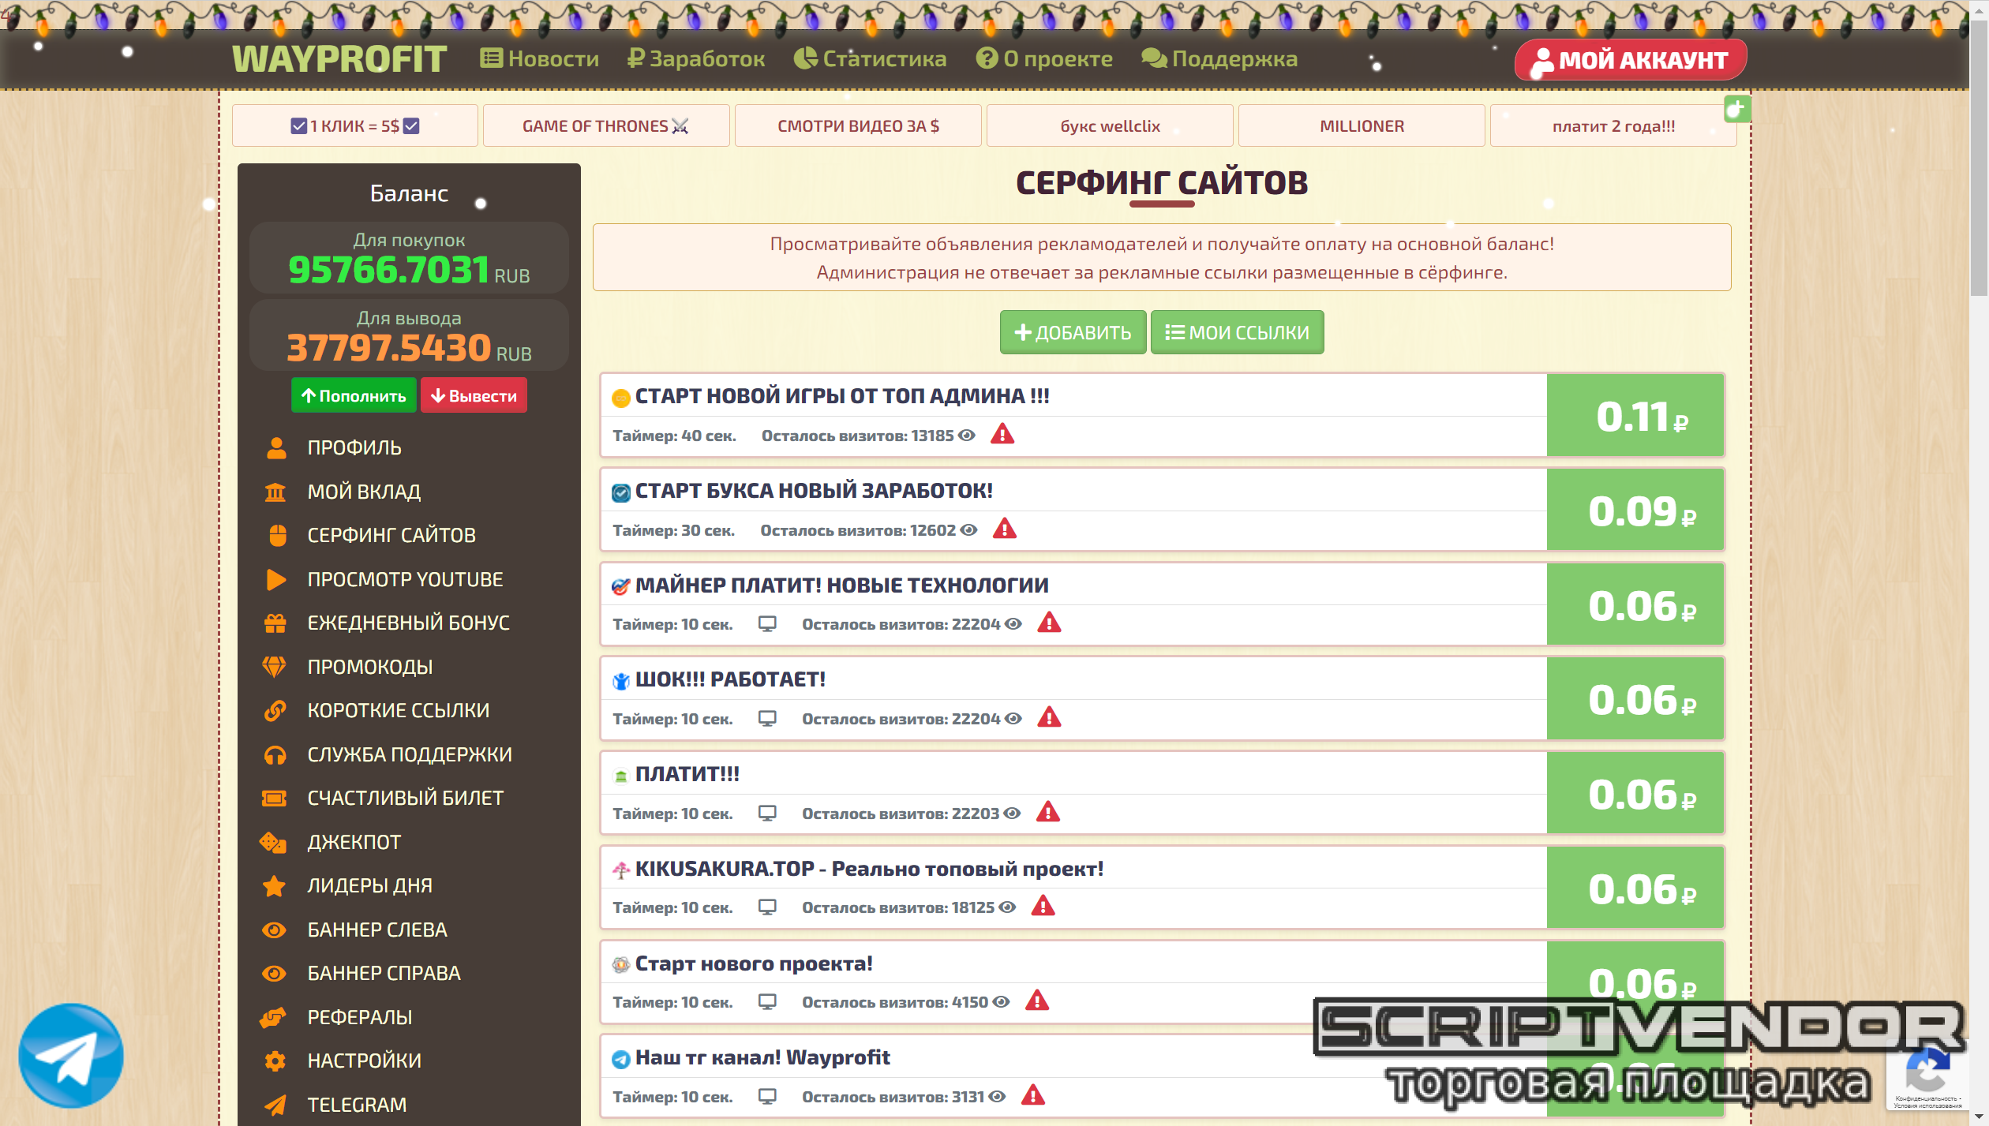The height and width of the screenshot is (1126, 1989).
Task: Click the green plus icon on banner row
Action: click(1737, 109)
